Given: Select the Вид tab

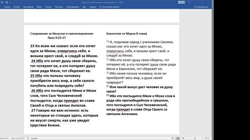Looking at the screenshot, I should click(84, 7).
